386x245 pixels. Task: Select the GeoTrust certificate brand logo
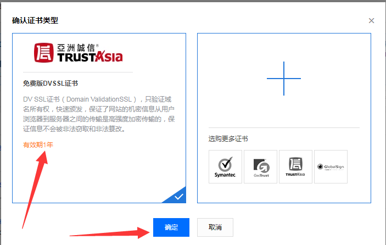[x=260, y=166]
